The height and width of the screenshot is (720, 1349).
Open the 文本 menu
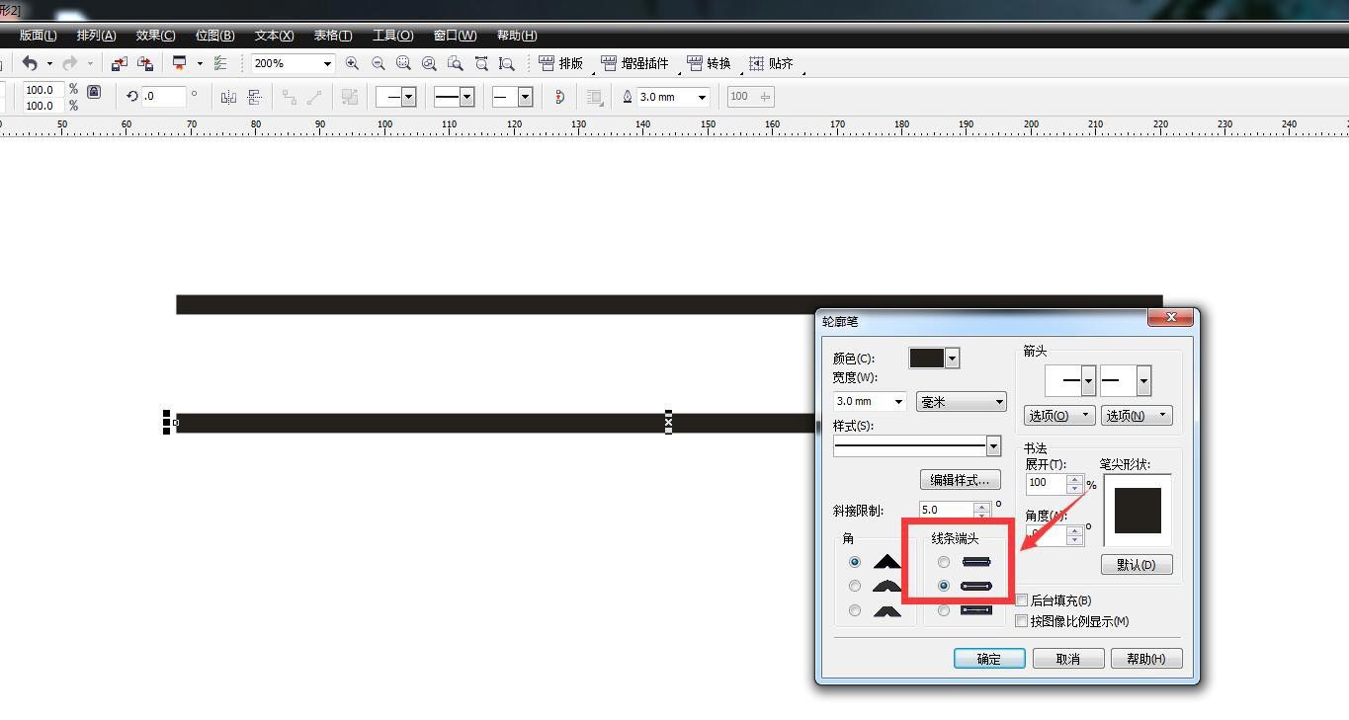[x=274, y=36]
